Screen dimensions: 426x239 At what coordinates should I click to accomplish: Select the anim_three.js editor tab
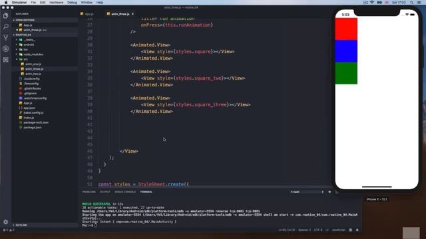118,14
